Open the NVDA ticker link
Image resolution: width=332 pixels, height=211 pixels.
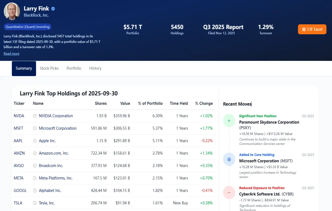(x=19, y=116)
